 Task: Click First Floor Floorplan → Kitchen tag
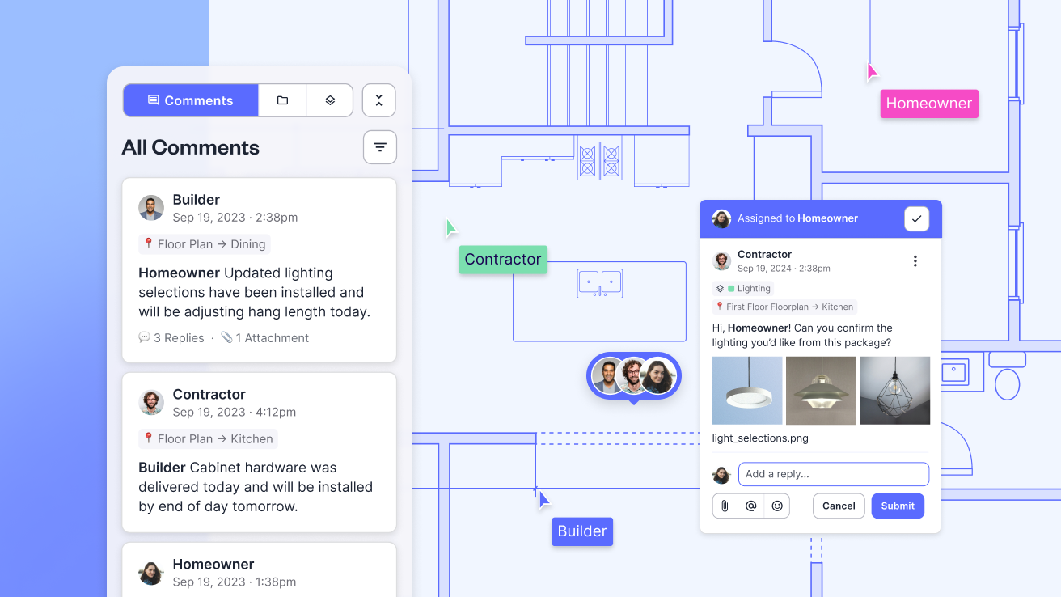click(x=784, y=307)
